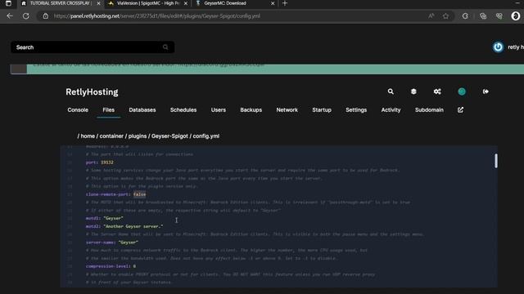Open the Settings tab

point(356,110)
